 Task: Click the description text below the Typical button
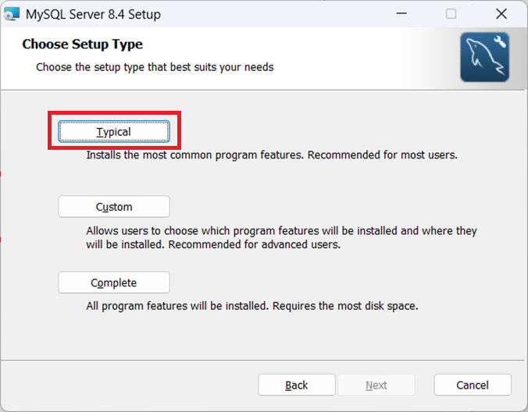(x=271, y=155)
